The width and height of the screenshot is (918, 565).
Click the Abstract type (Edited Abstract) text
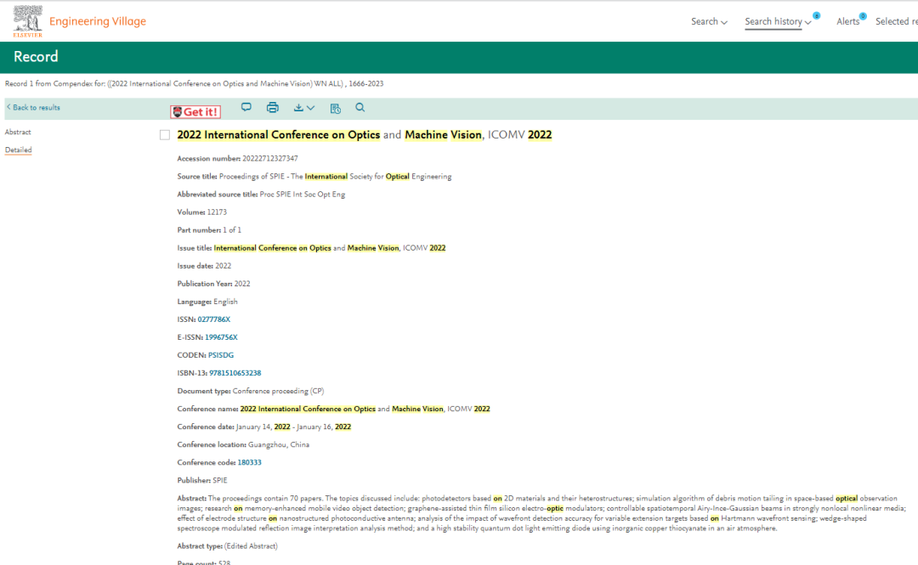227,546
